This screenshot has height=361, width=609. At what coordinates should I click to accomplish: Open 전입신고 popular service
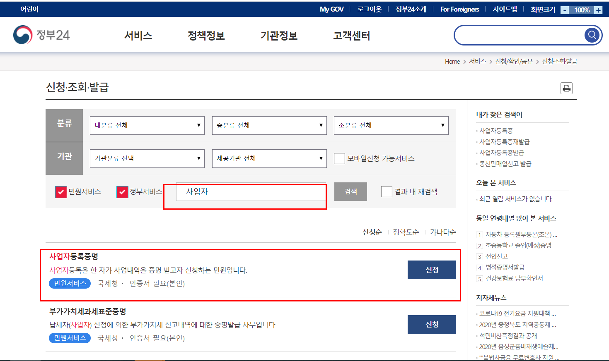(497, 256)
